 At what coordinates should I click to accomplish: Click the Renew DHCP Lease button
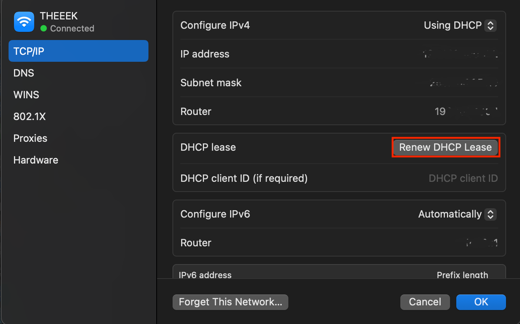445,147
